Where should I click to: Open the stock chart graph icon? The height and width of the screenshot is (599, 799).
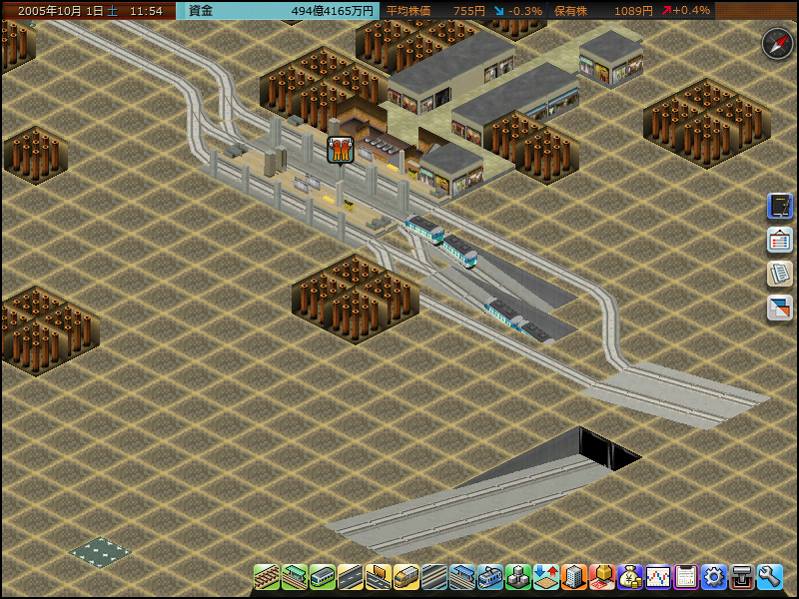pyautogui.click(x=658, y=577)
